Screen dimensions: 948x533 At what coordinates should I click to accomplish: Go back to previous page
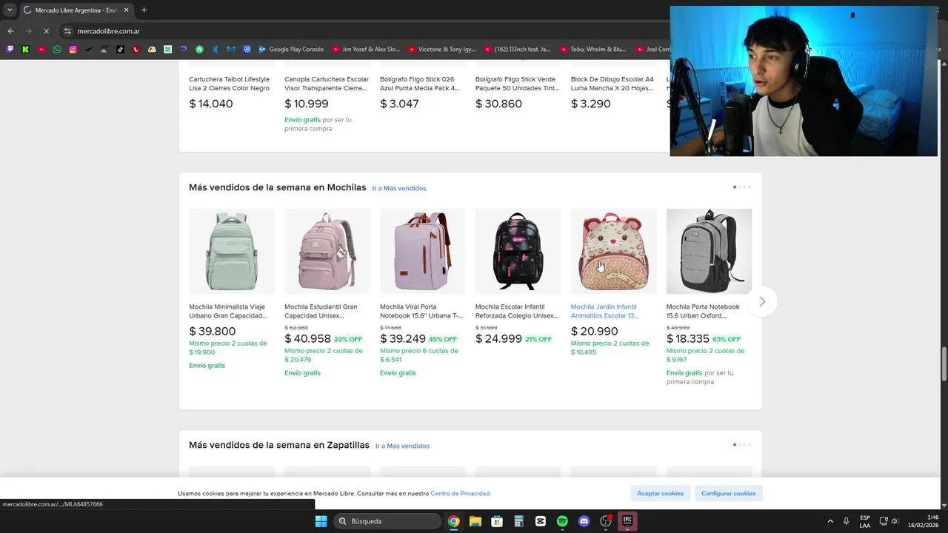click(x=10, y=31)
